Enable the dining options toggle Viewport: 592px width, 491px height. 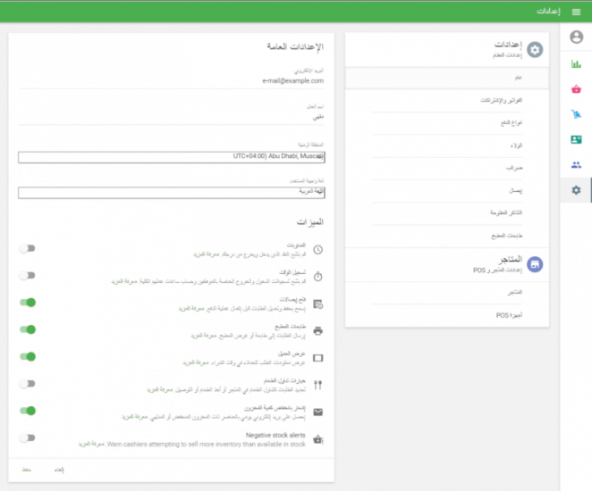28,384
